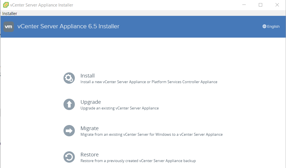The width and height of the screenshot is (286, 168).
Task: Click the Restore circular arrow icon
Action: click(x=69, y=157)
